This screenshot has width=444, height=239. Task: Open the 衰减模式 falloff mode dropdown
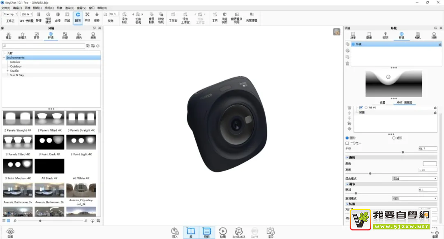414,198
